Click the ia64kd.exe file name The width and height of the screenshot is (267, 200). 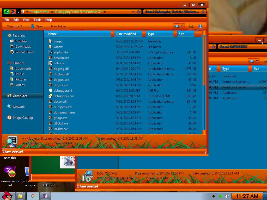[61, 129]
